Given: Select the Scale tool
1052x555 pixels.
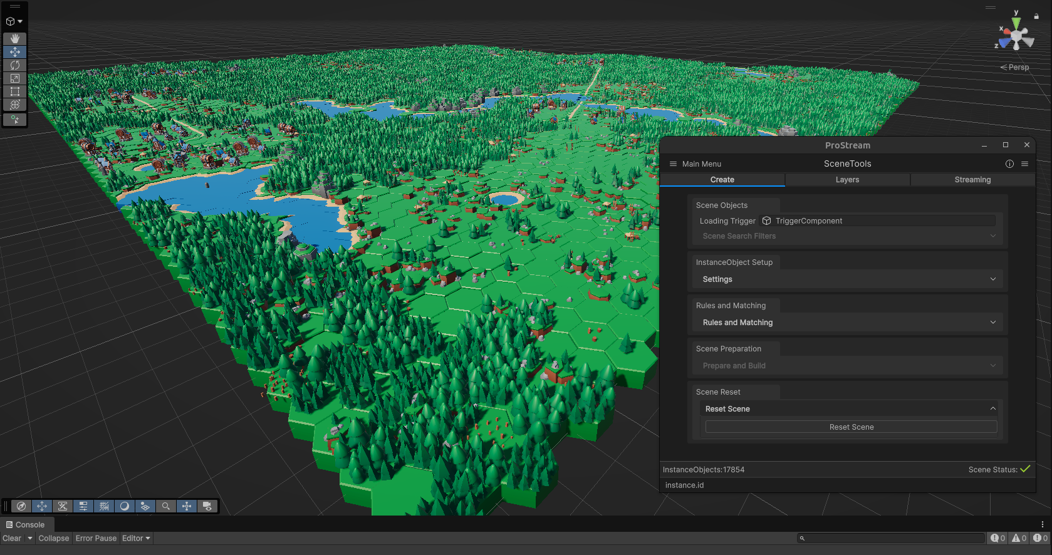Looking at the screenshot, I should tap(15, 78).
